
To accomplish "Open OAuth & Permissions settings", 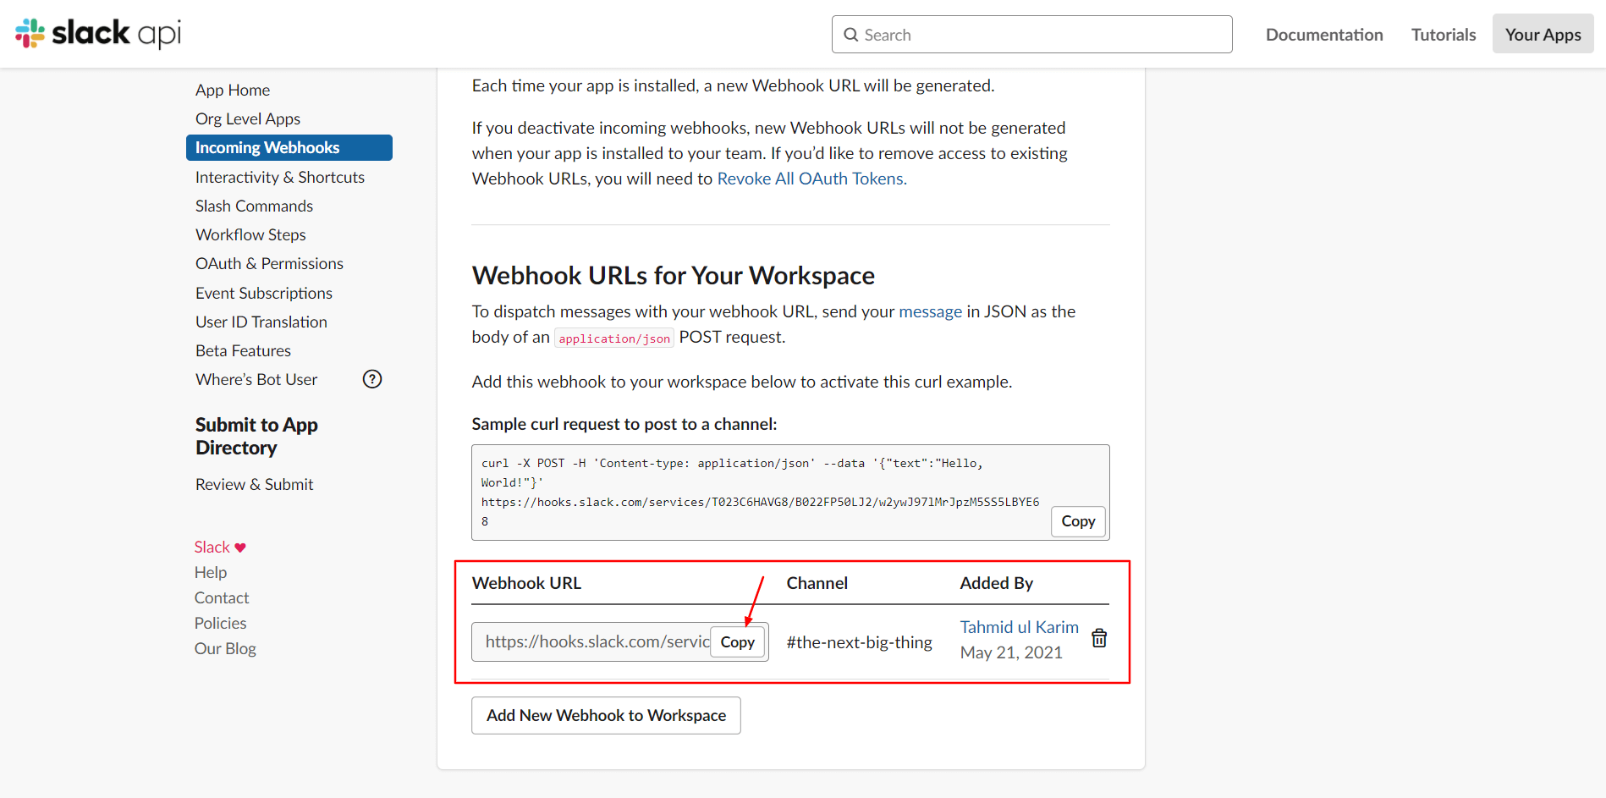I will (269, 263).
